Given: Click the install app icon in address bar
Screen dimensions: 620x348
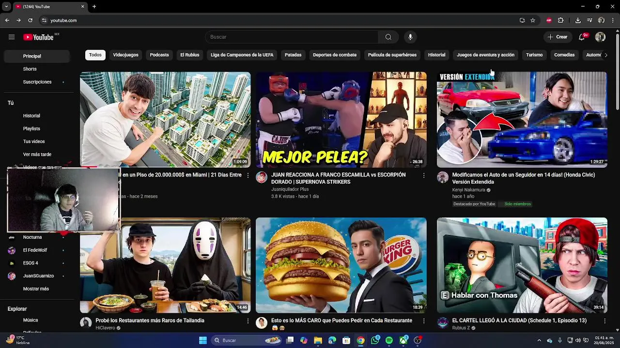Looking at the screenshot, I should point(522,20).
